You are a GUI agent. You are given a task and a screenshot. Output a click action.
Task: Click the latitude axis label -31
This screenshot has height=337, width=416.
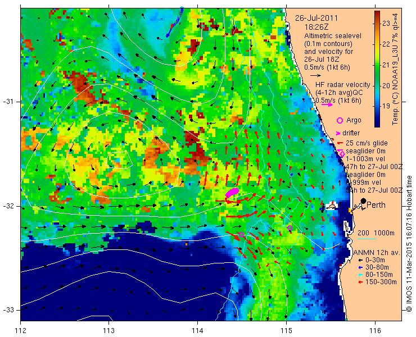[8, 102]
